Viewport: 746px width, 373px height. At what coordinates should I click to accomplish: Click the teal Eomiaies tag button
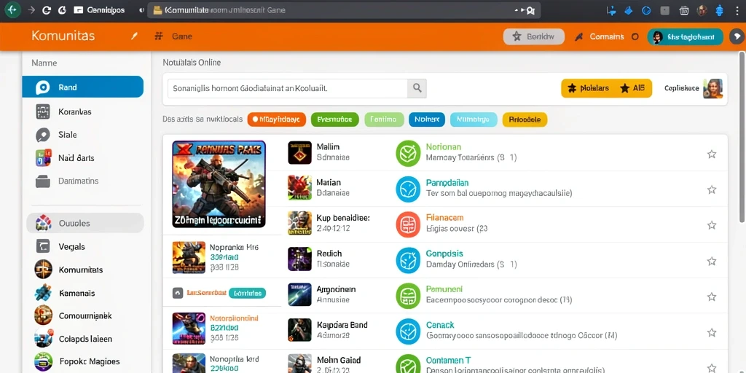click(248, 293)
